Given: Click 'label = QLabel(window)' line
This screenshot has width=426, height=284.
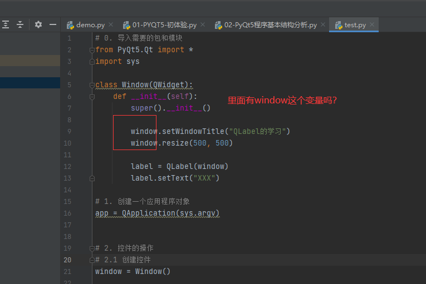Looking at the screenshot, I should (179, 166).
